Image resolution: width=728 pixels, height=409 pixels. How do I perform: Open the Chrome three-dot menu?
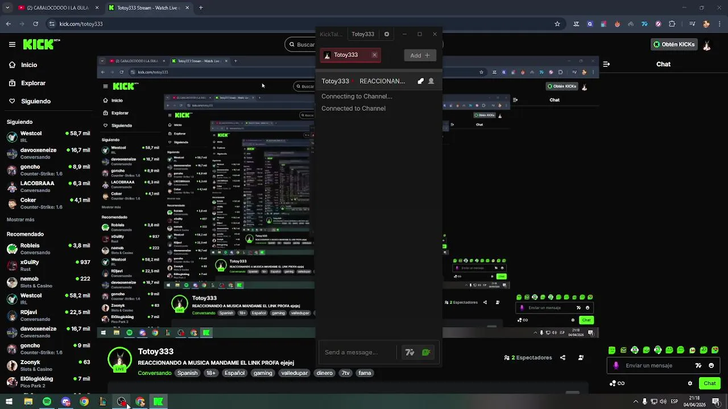(x=719, y=24)
